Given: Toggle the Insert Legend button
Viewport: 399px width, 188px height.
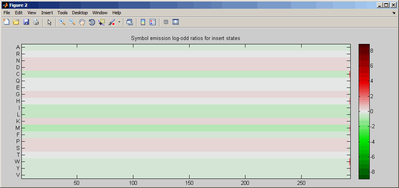Looking at the screenshot, I should 153,22.
